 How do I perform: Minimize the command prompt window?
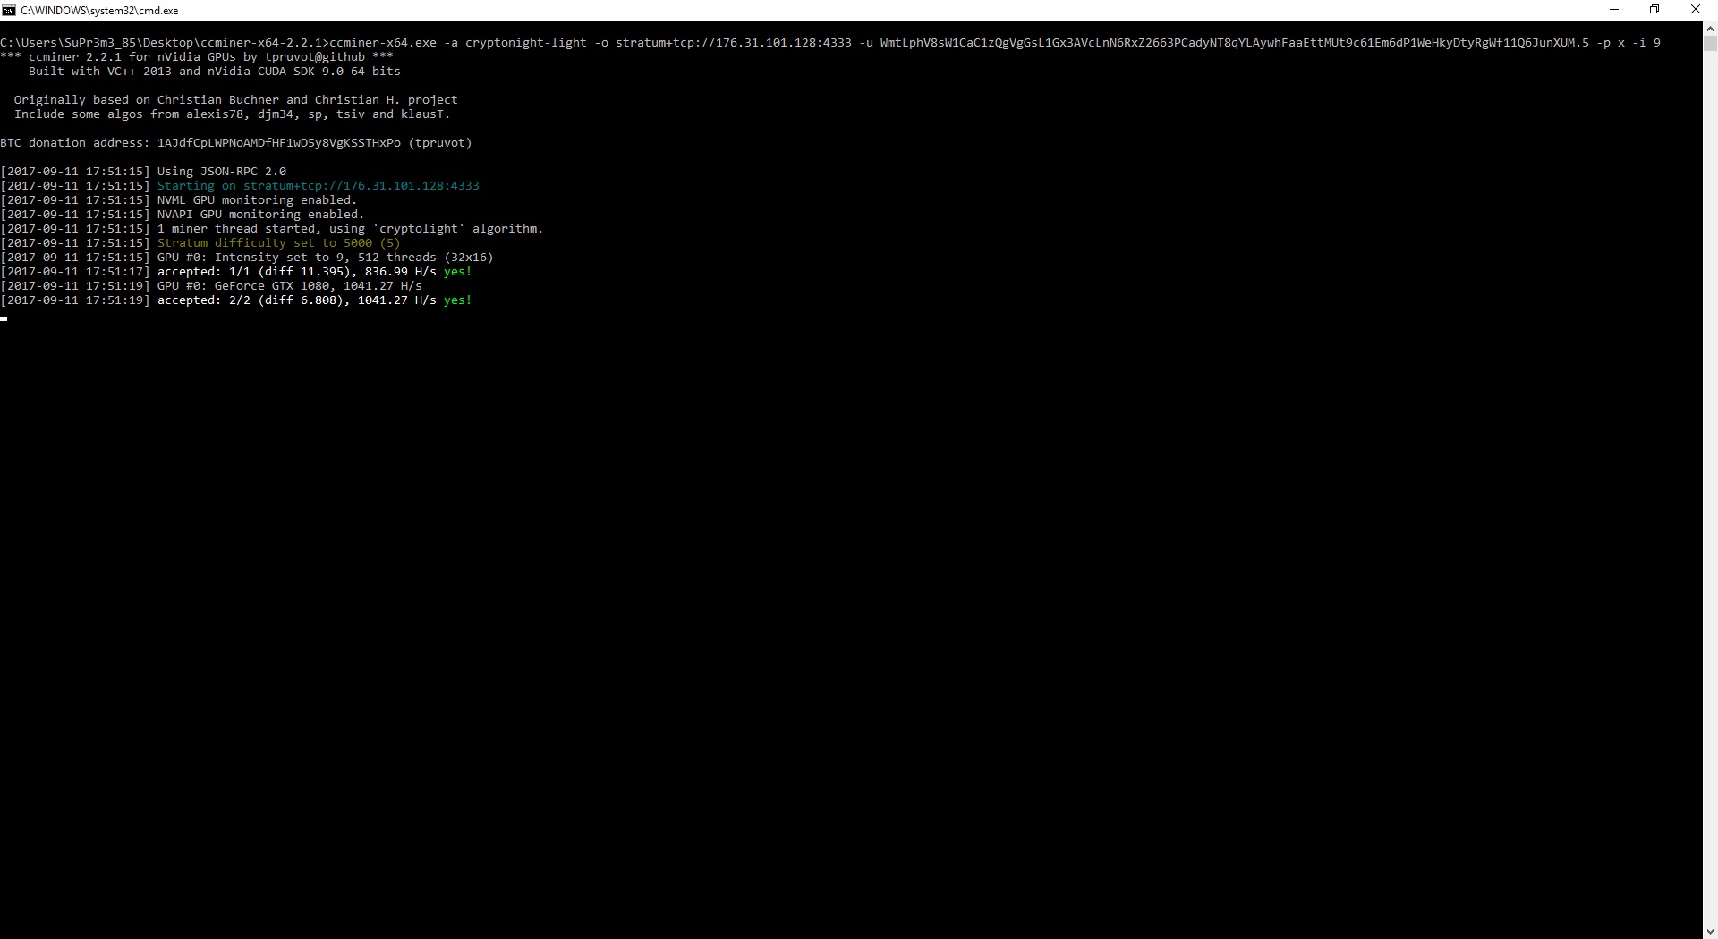pos(1614,10)
